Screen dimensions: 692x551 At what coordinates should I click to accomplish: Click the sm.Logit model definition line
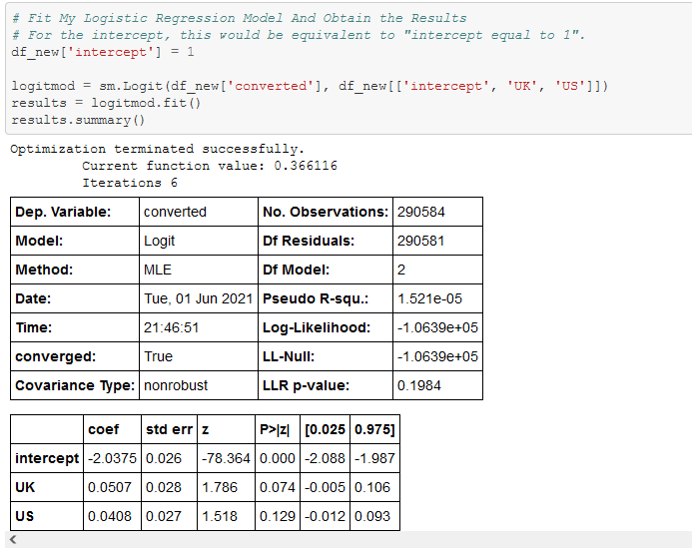coord(310,86)
